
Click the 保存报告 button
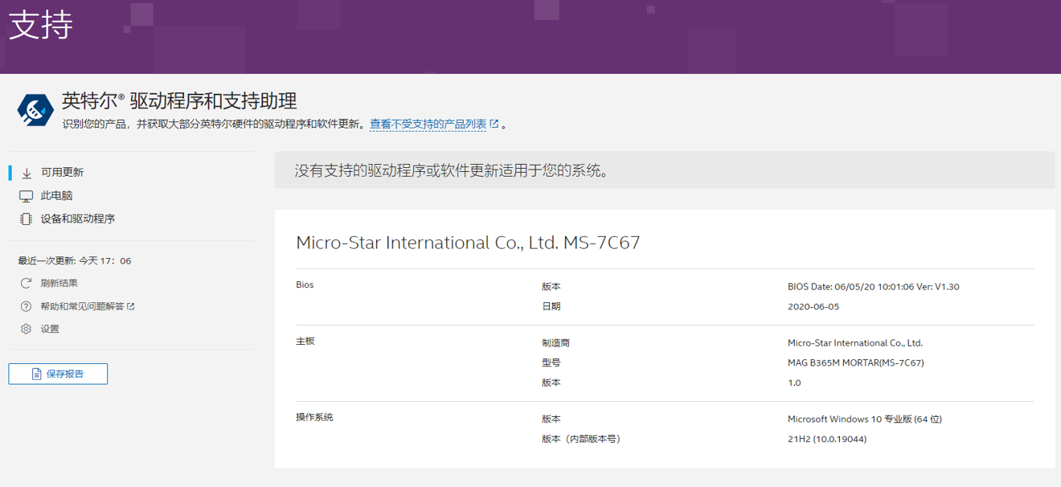[x=58, y=374]
